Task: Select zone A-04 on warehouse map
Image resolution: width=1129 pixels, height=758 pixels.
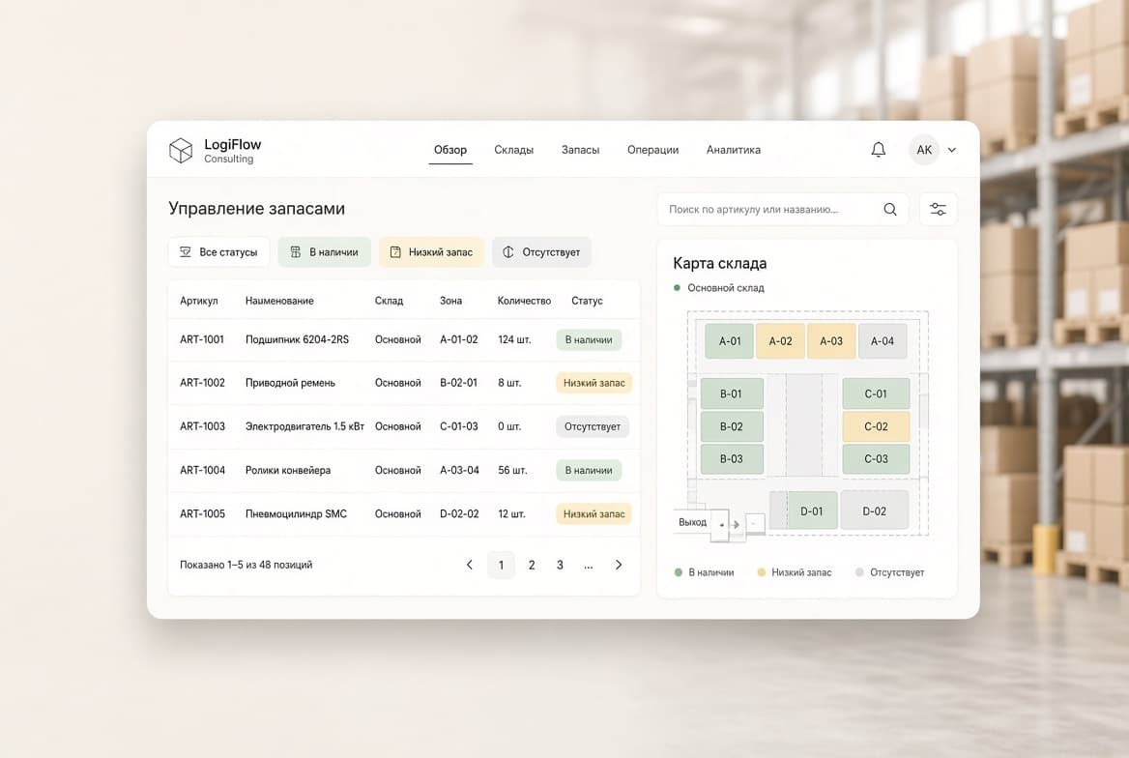Action: coord(882,341)
